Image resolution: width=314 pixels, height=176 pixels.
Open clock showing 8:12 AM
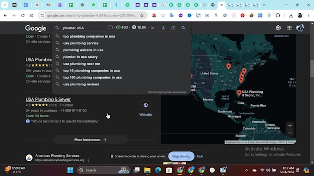tap(287, 170)
